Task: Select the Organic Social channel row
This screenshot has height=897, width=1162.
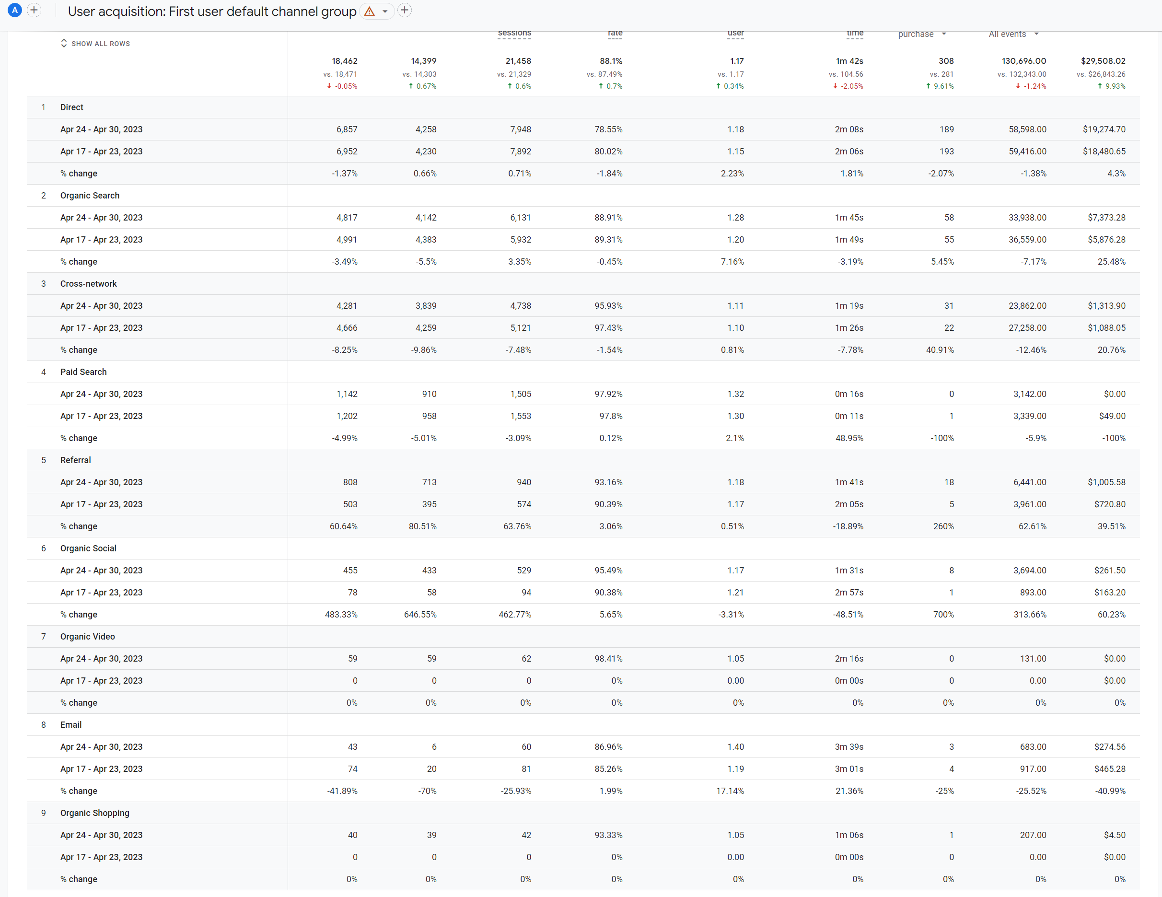Action: coord(88,548)
